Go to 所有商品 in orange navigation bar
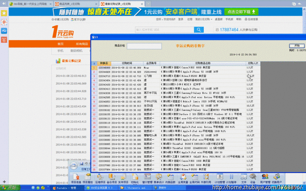This screenshot has height=191, width=306. [x=81, y=44]
